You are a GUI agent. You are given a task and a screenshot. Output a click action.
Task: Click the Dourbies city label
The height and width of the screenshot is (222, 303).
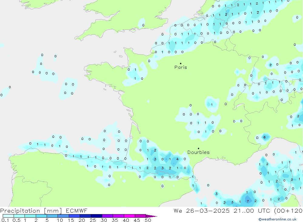point(198,152)
